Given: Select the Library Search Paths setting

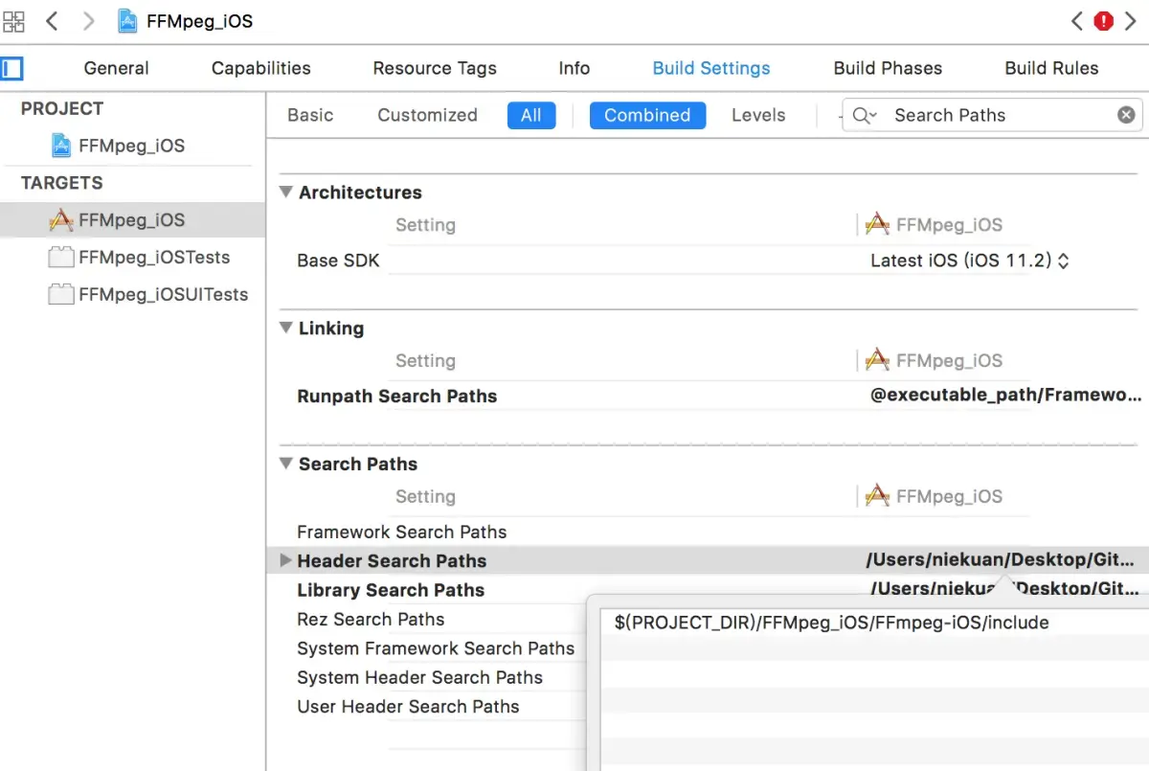Looking at the screenshot, I should pos(391,590).
